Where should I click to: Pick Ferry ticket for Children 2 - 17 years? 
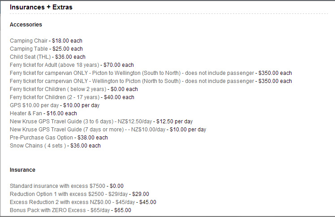(x=55, y=97)
